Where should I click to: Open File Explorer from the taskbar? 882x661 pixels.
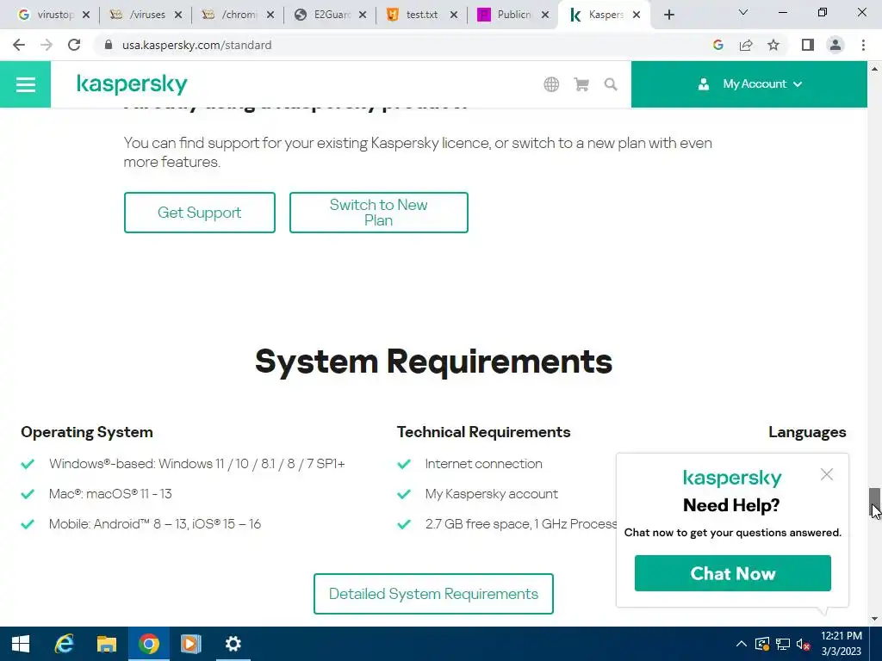(x=106, y=644)
